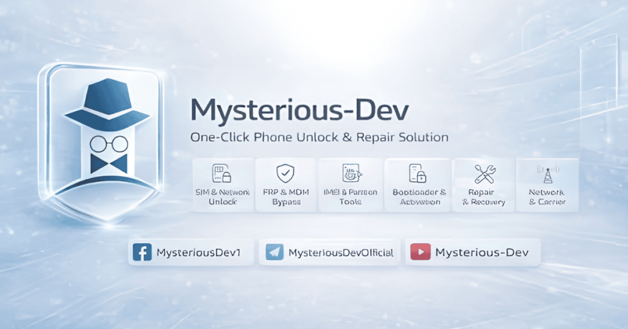This screenshot has height=329, width=628.
Task: Click the Network & Carrier tower icon
Action: click(548, 174)
